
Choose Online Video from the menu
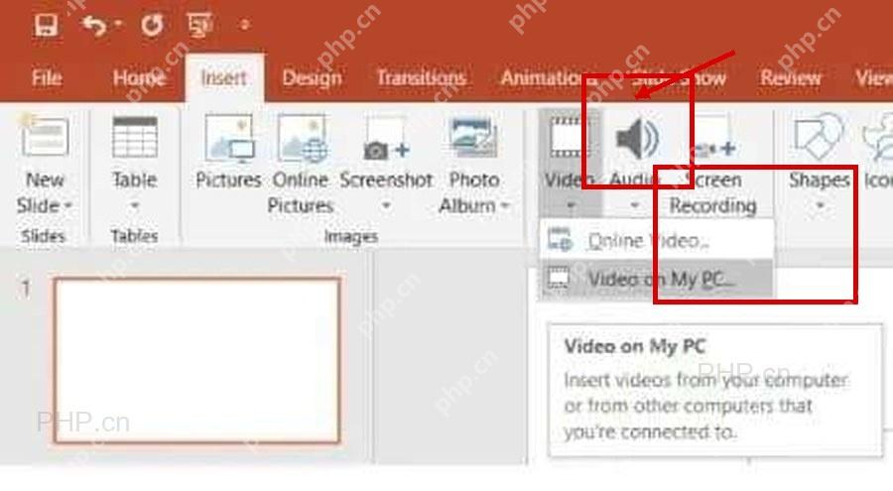point(657,241)
